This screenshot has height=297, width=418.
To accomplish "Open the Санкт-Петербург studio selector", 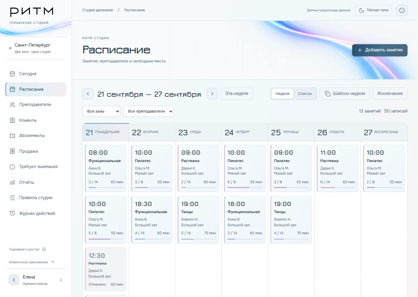I will [36, 48].
